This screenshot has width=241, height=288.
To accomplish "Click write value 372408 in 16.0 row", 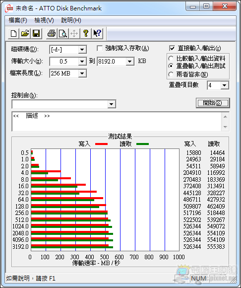I will click(192, 186).
